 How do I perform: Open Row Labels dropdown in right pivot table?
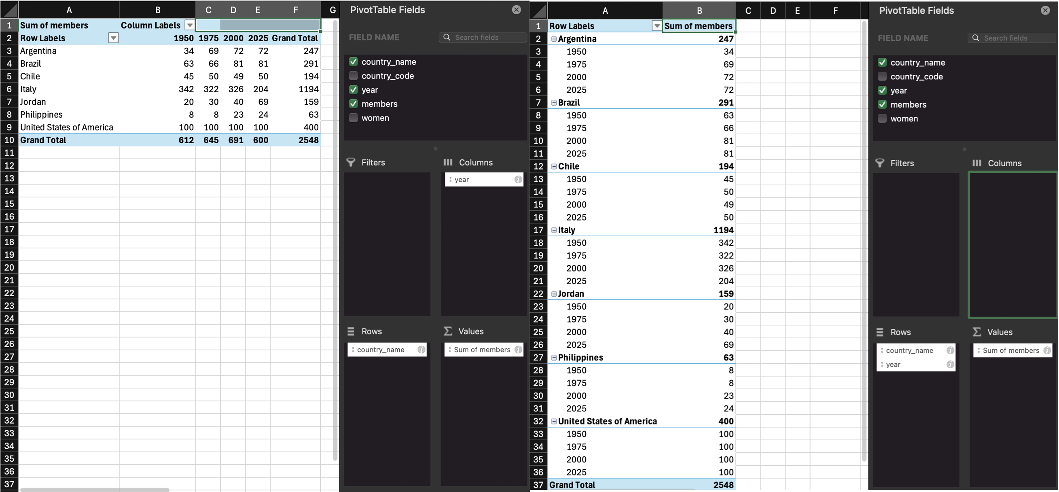657,26
